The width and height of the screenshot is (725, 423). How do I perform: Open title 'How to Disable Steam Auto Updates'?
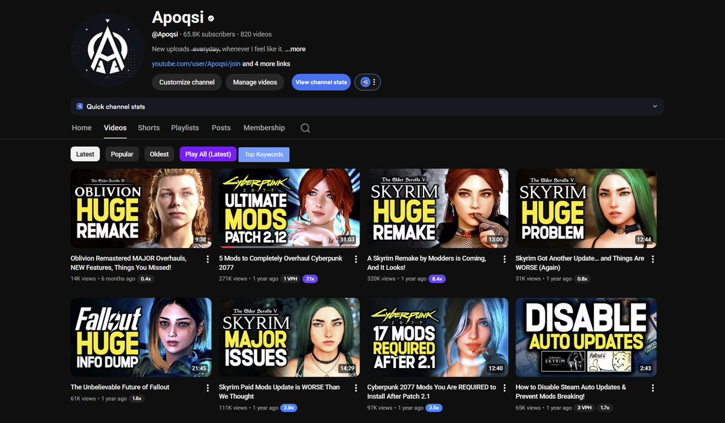(x=571, y=392)
